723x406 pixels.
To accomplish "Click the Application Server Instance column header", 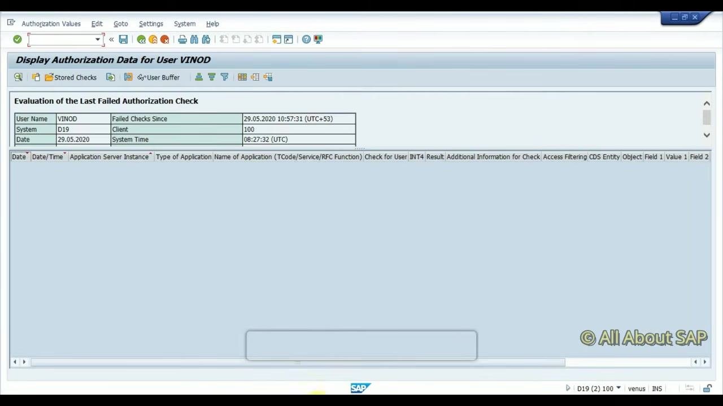I will click(x=111, y=157).
